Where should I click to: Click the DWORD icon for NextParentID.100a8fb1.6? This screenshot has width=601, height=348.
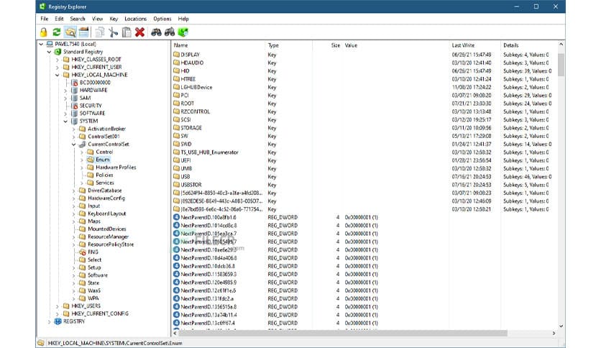click(x=176, y=217)
